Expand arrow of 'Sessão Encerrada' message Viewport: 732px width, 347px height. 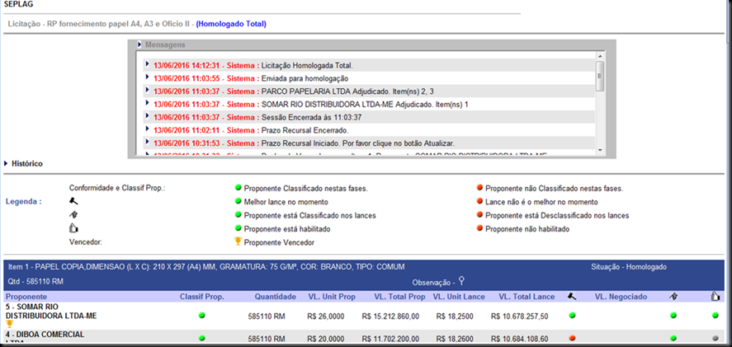point(147,116)
